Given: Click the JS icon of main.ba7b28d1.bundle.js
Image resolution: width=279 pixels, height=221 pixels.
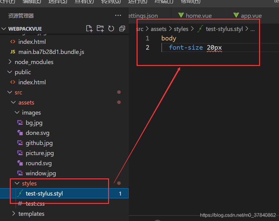Looking at the screenshot, I should (x=13, y=52).
